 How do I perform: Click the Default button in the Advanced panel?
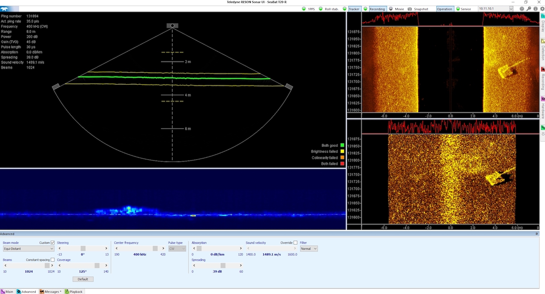pos(83,279)
